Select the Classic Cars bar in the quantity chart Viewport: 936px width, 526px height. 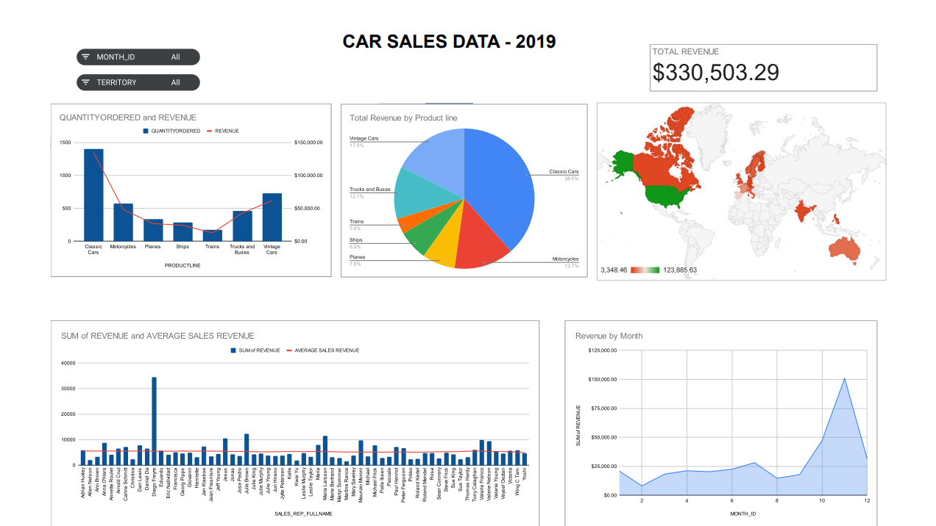point(93,195)
